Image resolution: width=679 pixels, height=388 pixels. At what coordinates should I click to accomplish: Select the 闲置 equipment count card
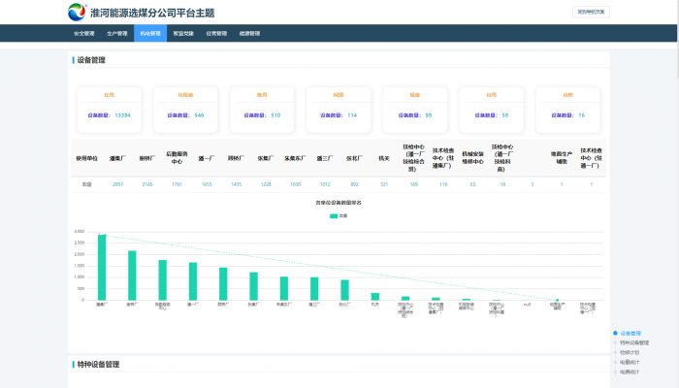339,107
